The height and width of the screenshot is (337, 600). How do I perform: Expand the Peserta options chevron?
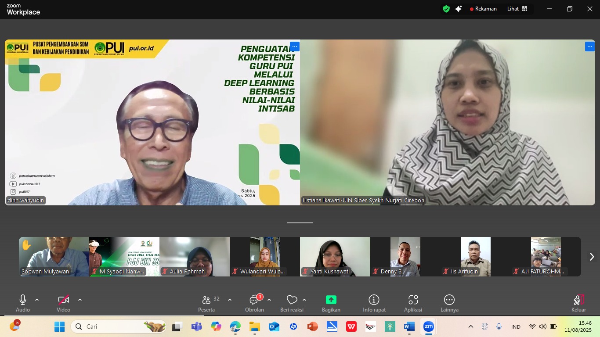pyautogui.click(x=230, y=300)
